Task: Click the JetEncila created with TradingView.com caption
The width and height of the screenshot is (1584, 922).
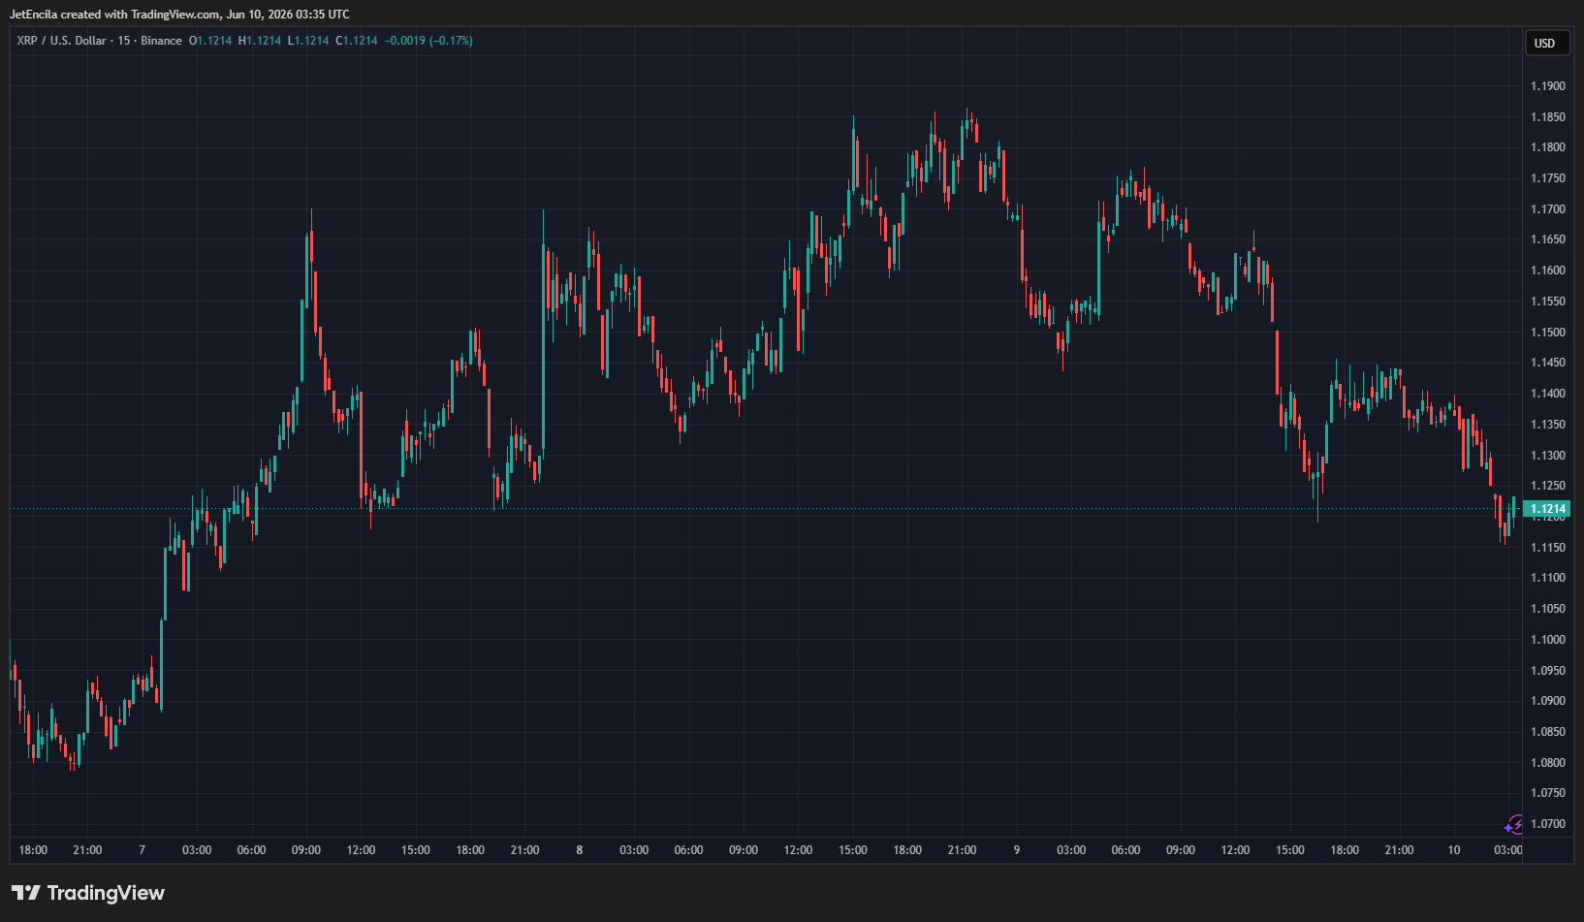Action: (x=179, y=15)
